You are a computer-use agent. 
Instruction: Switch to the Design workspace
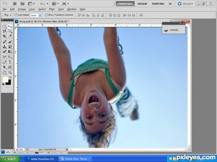tap(142, 4)
